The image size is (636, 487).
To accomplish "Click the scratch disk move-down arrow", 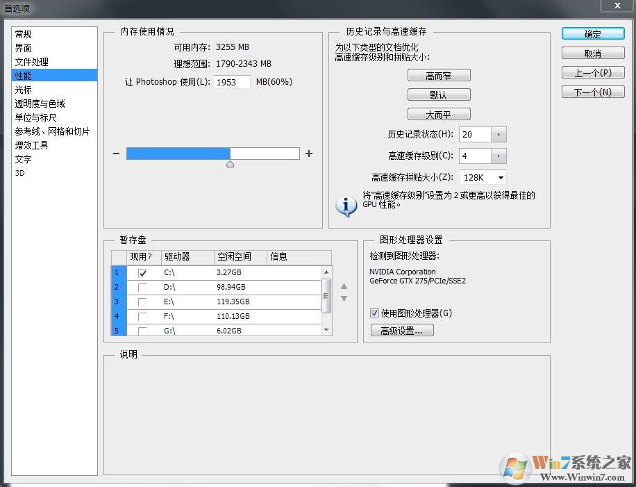I will [x=344, y=299].
